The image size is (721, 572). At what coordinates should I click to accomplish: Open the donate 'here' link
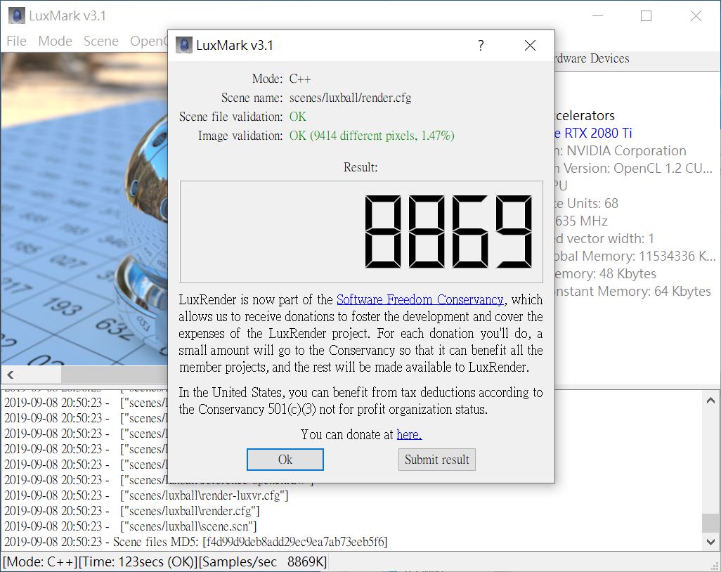(409, 434)
